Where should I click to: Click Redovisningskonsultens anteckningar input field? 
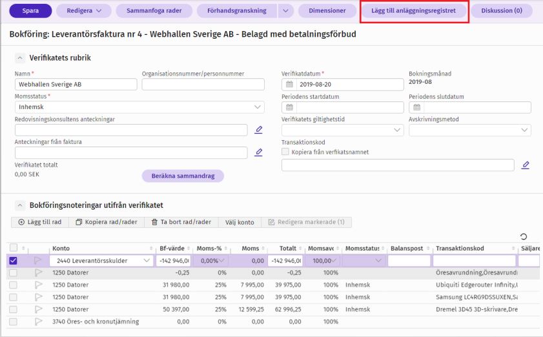pos(131,130)
